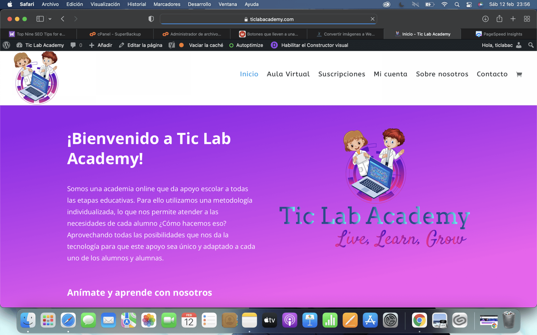Open the shopping cart icon

pyautogui.click(x=519, y=74)
